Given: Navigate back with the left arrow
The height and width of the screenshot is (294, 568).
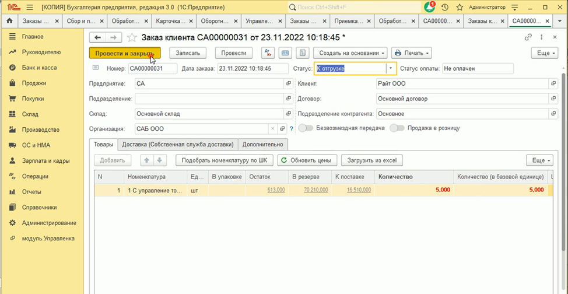Looking at the screenshot, I should click(x=98, y=37).
